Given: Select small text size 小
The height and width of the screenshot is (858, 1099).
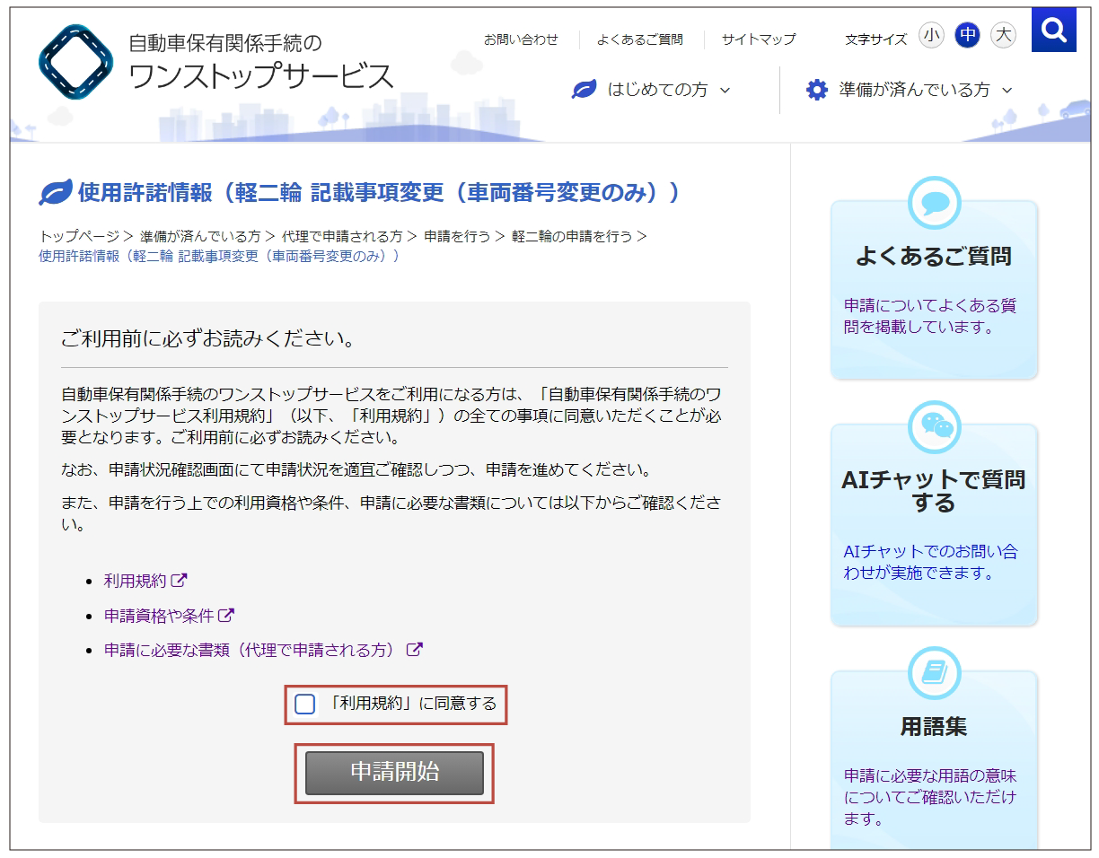Looking at the screenshot, I should coord(932,35).
